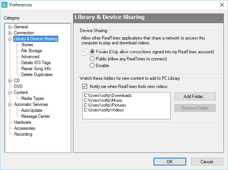Open Delete Duplicates page
The width and height of the screenshot is (228, 170).
coord(37,75)
